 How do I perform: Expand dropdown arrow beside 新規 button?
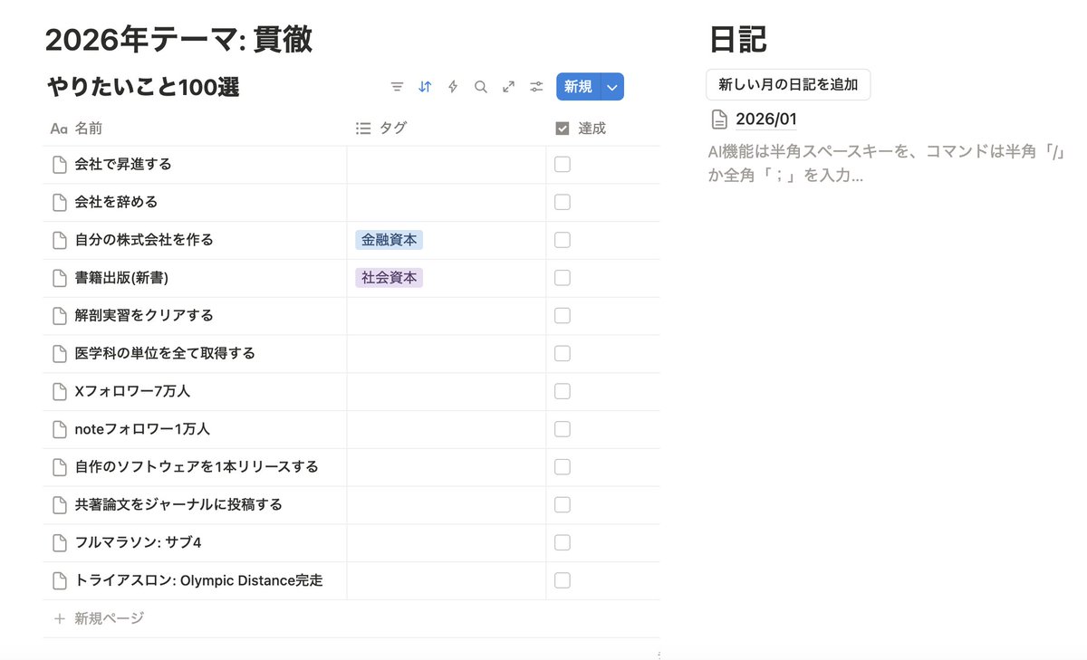[x=612, y=87]
